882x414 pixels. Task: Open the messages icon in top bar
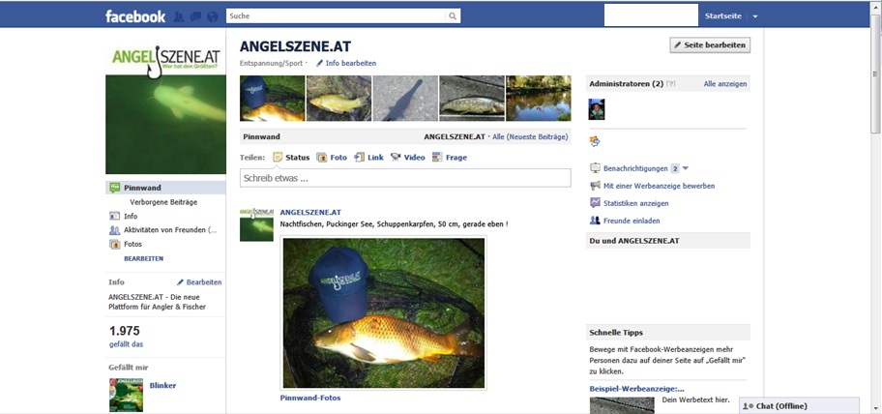coord(194,16)
